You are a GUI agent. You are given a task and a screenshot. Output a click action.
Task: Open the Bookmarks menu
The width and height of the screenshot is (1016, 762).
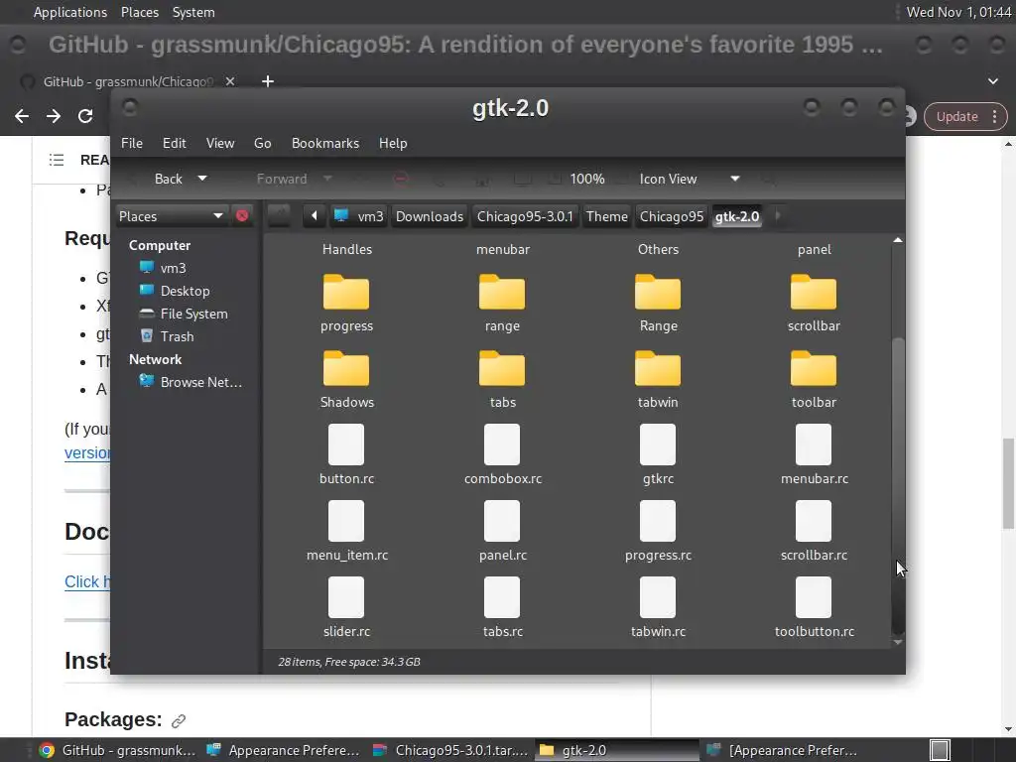(325, 143)
